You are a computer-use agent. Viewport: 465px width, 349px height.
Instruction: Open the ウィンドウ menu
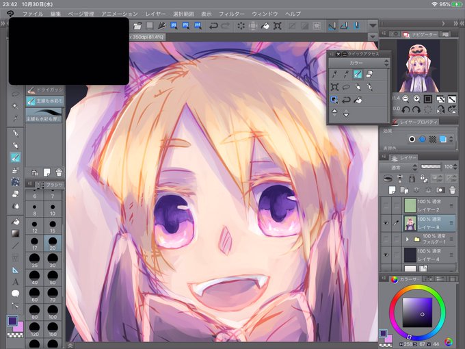pyautogui.click(x=265, y=14)
